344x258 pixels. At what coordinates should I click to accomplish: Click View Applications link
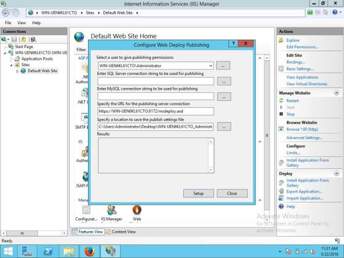click(x=302, y=77)
